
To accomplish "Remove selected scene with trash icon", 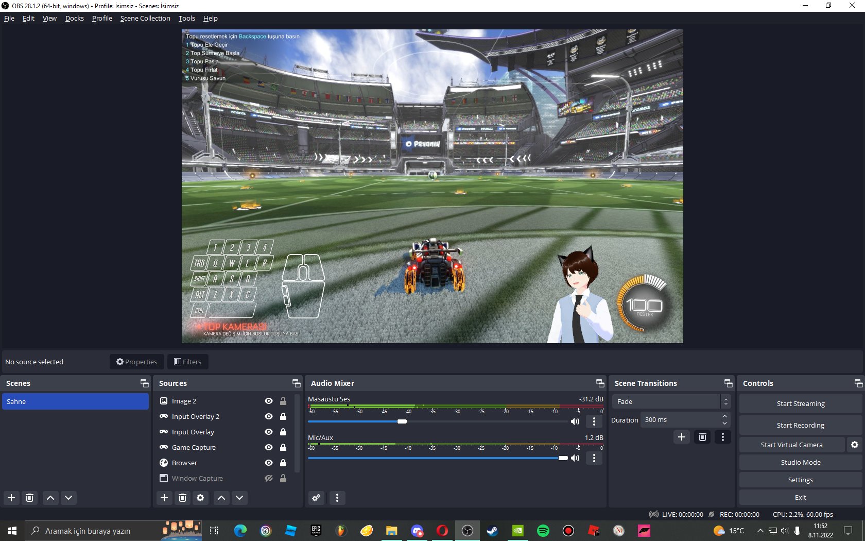I will [30, 498].
